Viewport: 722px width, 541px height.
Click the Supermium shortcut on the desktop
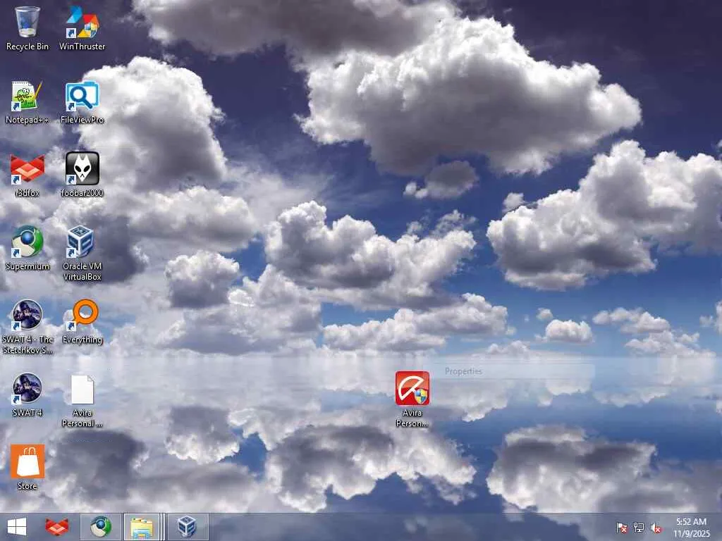[27, 249]
